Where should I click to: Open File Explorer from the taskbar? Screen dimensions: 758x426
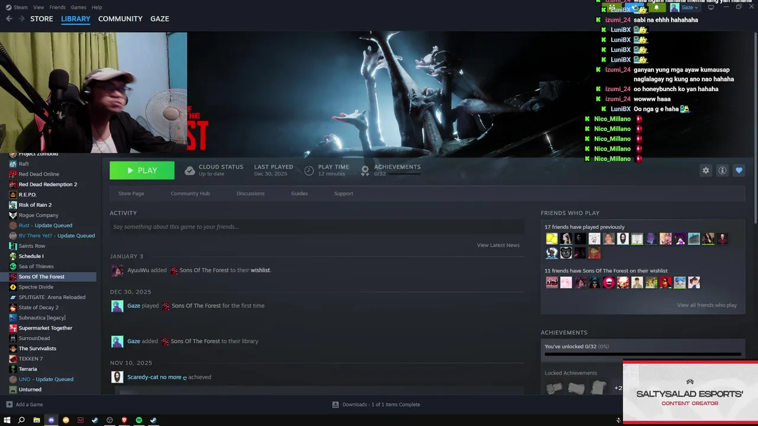pos(37,420)
